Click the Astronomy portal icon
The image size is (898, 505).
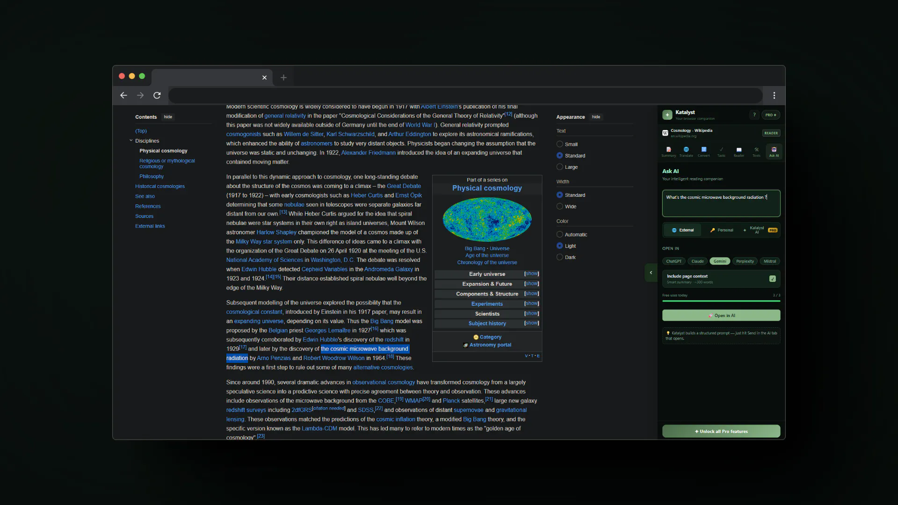click(466, 345)
